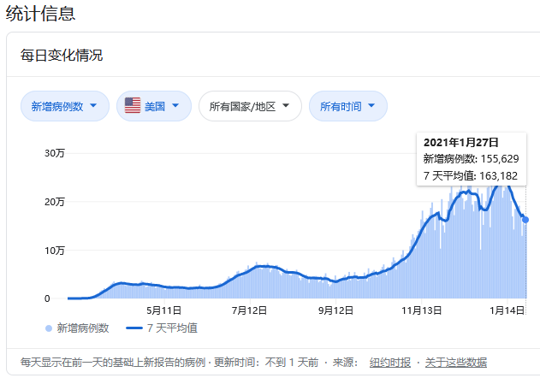This screenshot has width=540, height=378.
Task: Open the 所有国家/地区 region dropdown
Action: click(250, 106)
